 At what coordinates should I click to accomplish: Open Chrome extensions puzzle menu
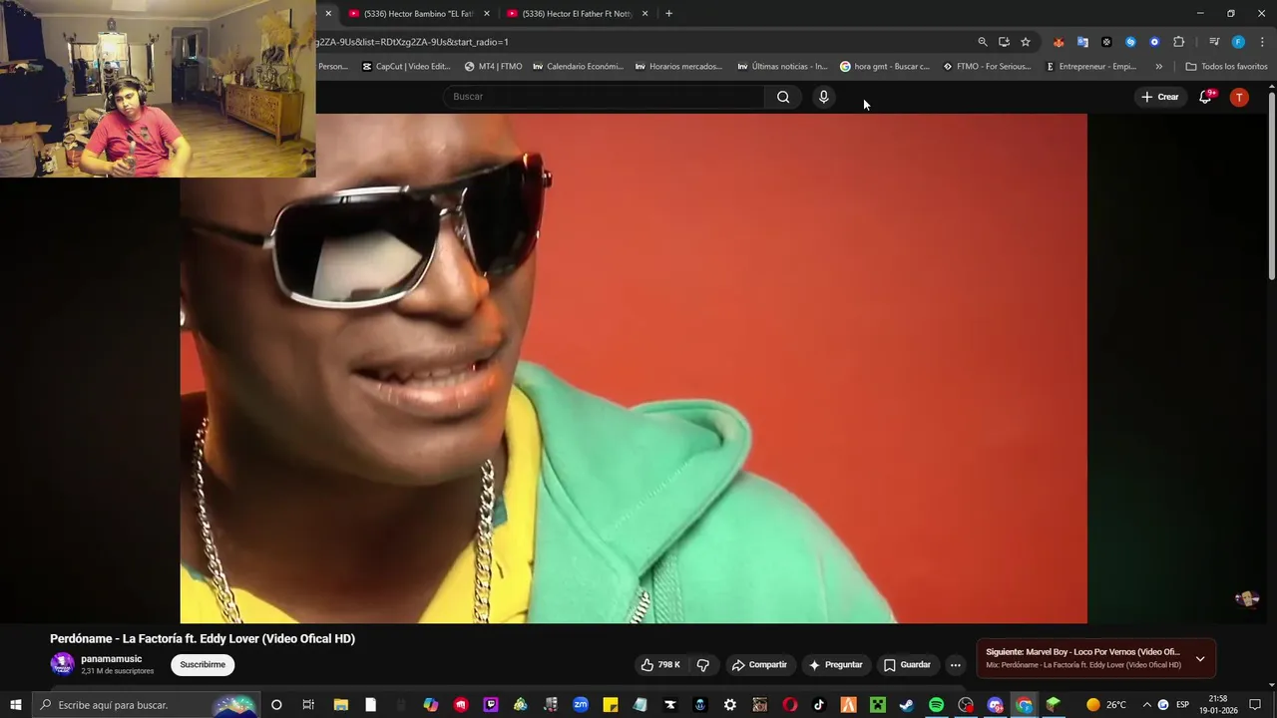tap(1179, 42)
